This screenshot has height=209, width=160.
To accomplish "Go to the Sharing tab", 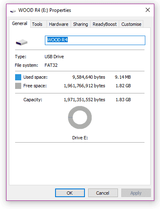I will pos(80,24).
